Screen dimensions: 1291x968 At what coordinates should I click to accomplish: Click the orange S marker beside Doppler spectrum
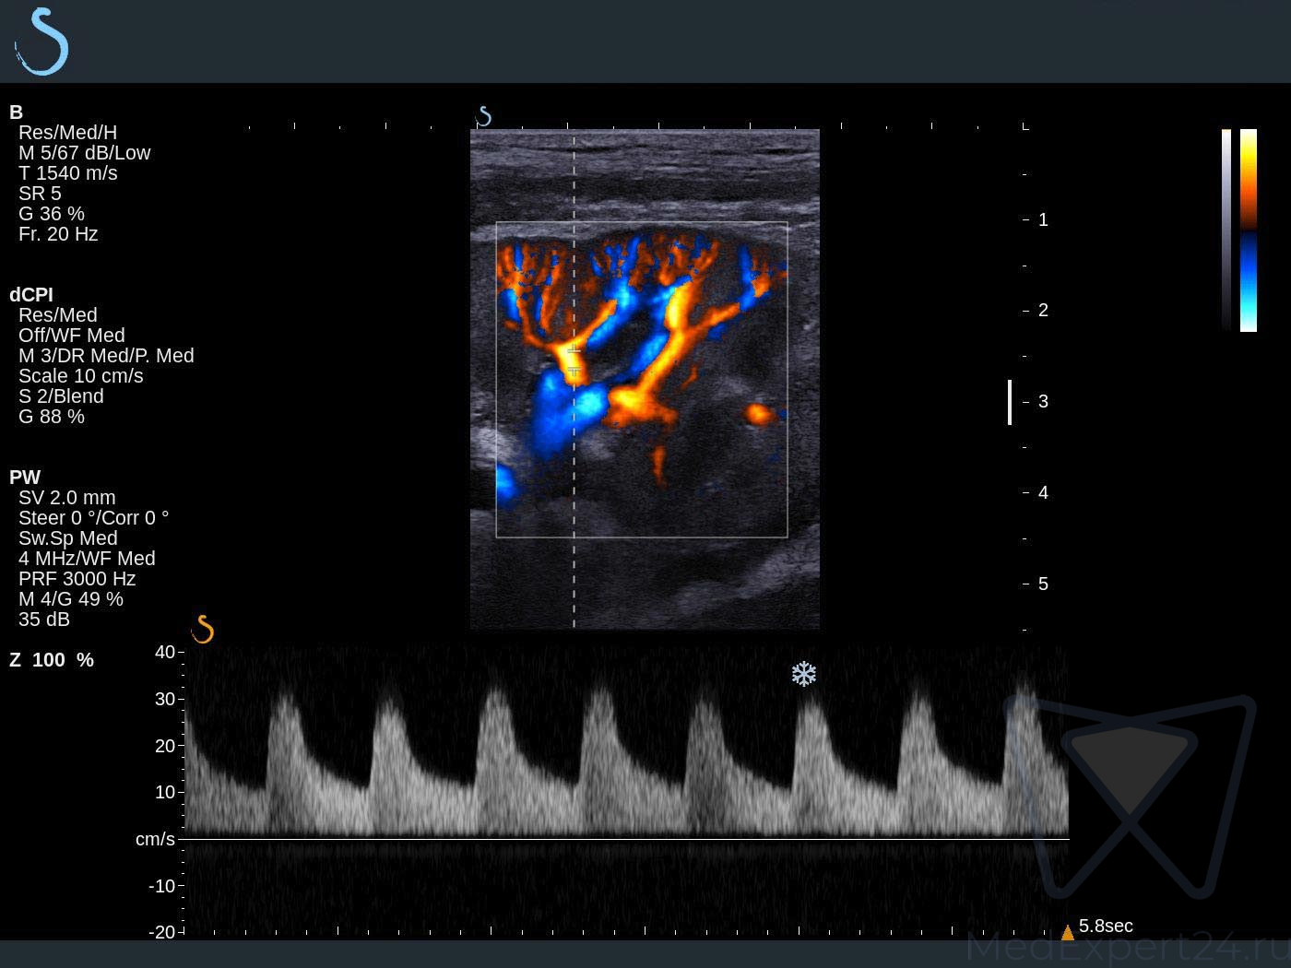click(x=203, y=630)
